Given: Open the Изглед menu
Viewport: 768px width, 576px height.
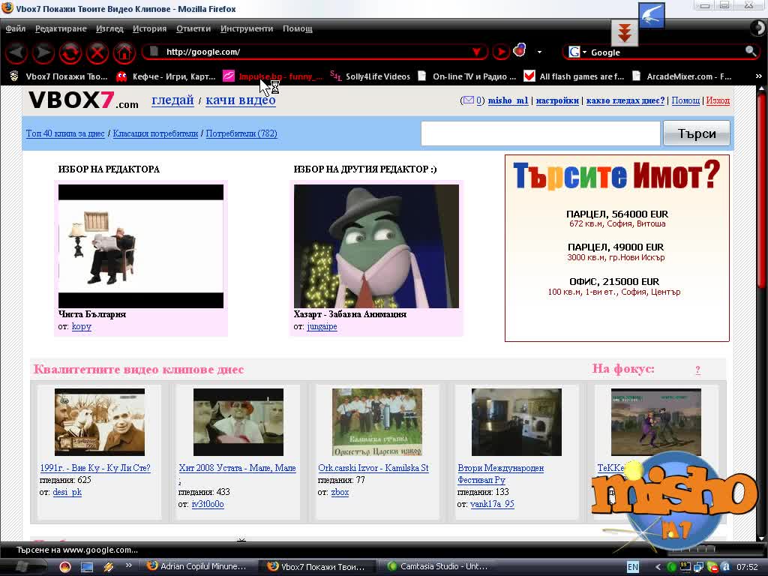Looking at the screenshot, I should click(109, 28).
